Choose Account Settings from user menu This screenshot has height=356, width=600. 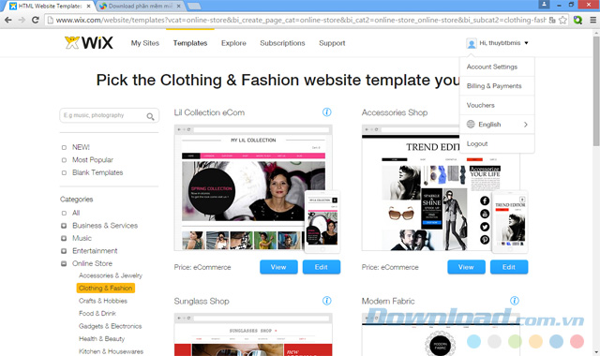point(497,67)
